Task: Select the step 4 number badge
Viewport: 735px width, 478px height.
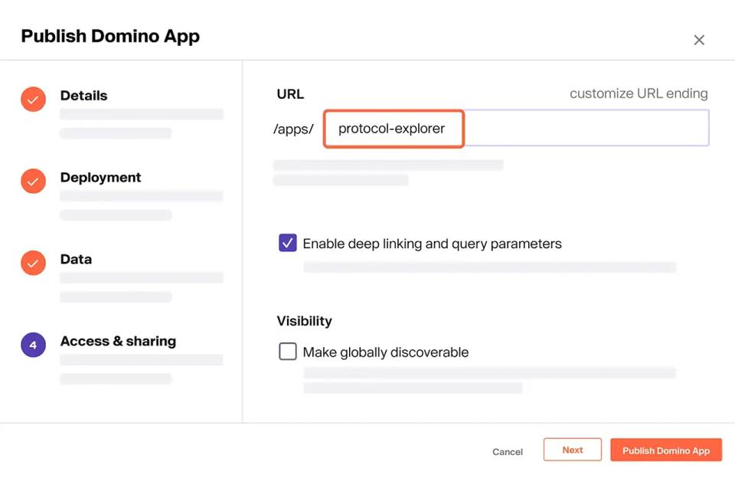Action: click(x=33, y=345)
